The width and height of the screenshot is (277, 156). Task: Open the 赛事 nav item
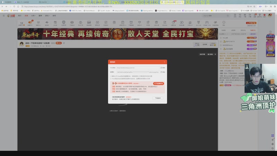pos(40,16)
